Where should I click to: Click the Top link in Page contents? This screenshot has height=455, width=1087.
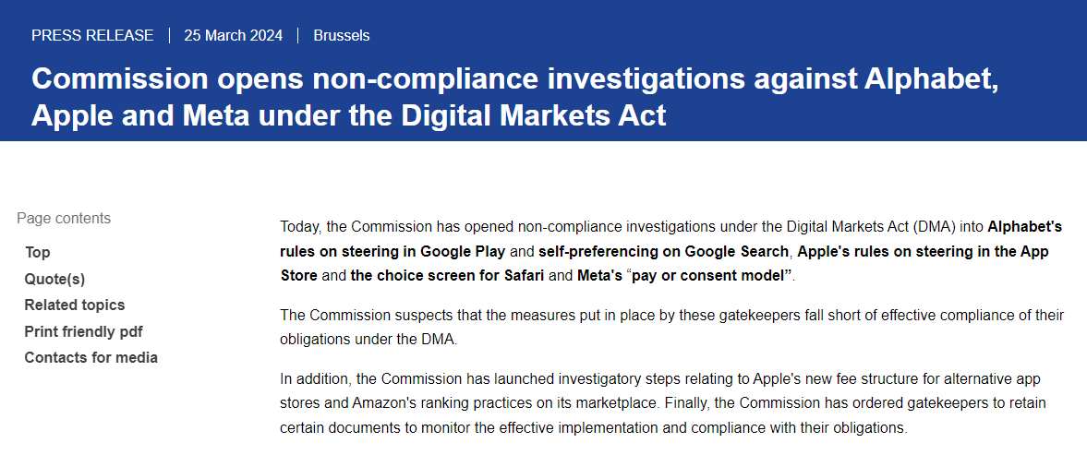[x=38, y=252]
